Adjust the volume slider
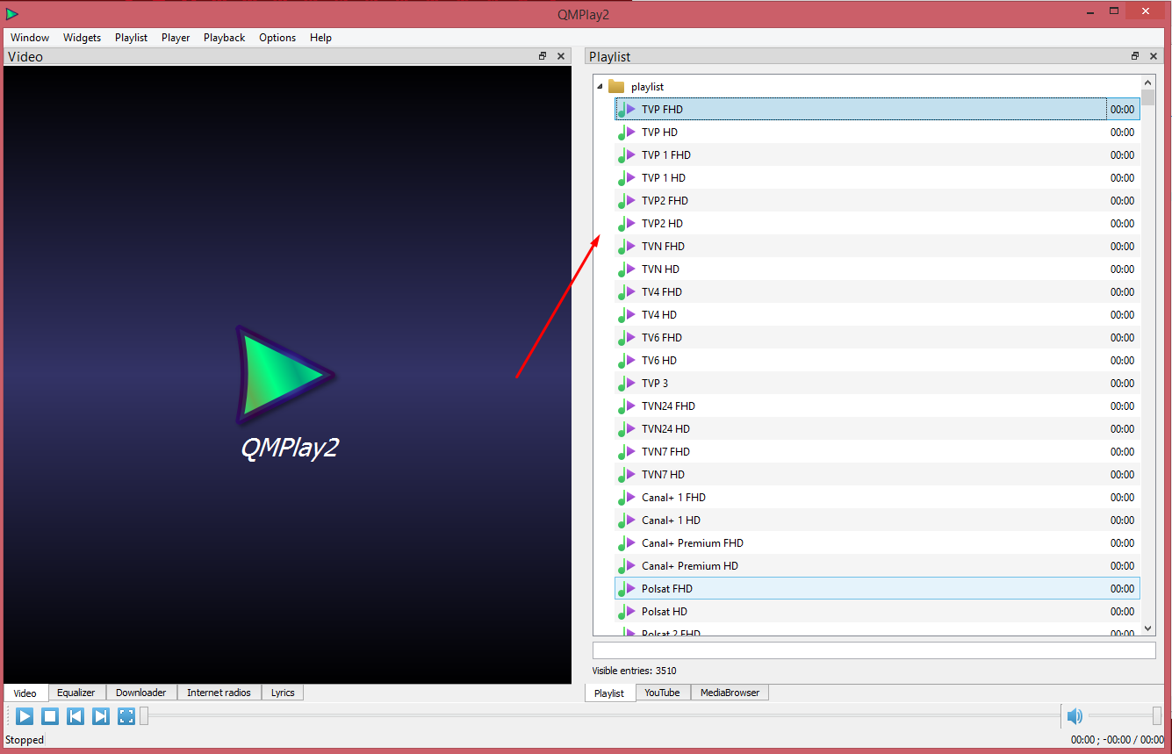Image resolution: width=1172 pixels, height=754 pixels. [1125, 716]
